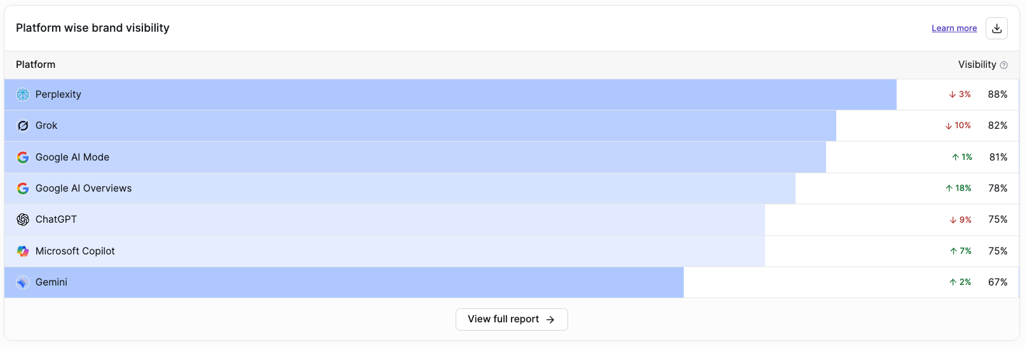
Task: Click the Visibility column header text
Action: (977, 65)
